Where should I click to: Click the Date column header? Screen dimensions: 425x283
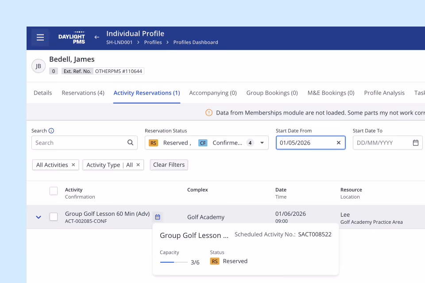click(281, 190)
